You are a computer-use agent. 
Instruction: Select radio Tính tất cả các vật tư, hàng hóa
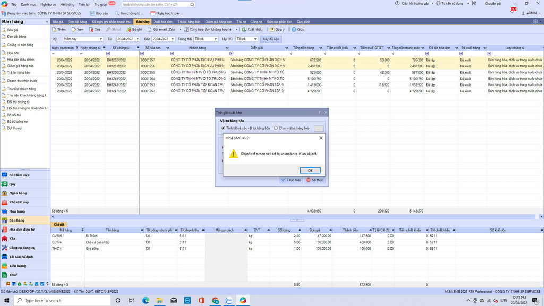pos(223,128)
